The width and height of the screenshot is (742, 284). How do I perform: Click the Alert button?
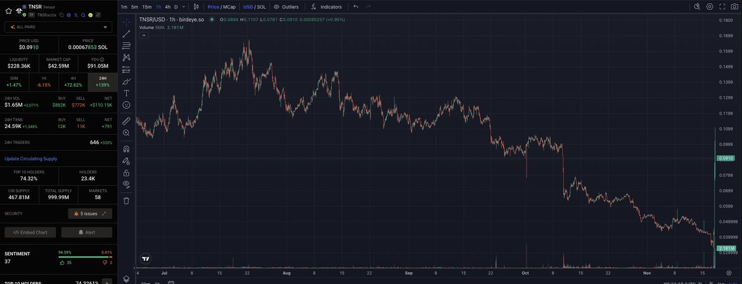click(87, 233)
